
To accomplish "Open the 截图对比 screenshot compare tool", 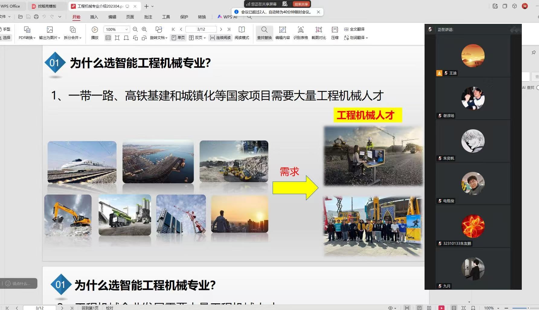I will click(319, 33).
